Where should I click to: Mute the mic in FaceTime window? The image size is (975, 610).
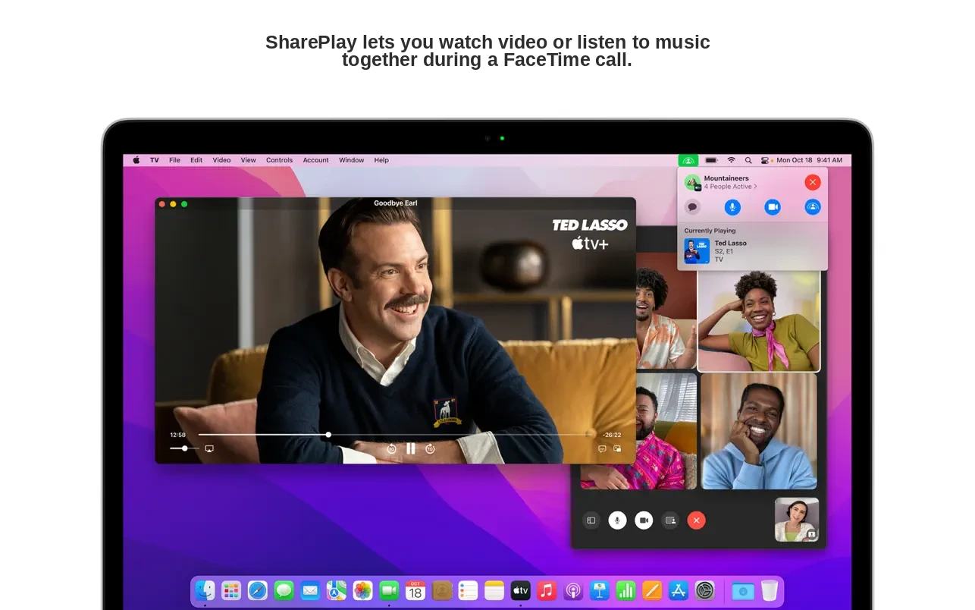tap(617, 520)
